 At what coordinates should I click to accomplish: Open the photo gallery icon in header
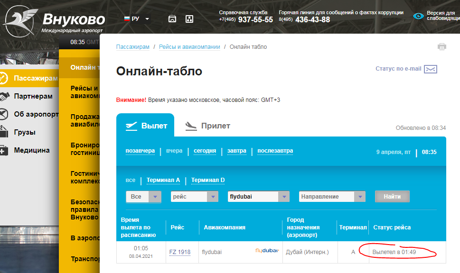pyautogui.click(x=172, y=19)
